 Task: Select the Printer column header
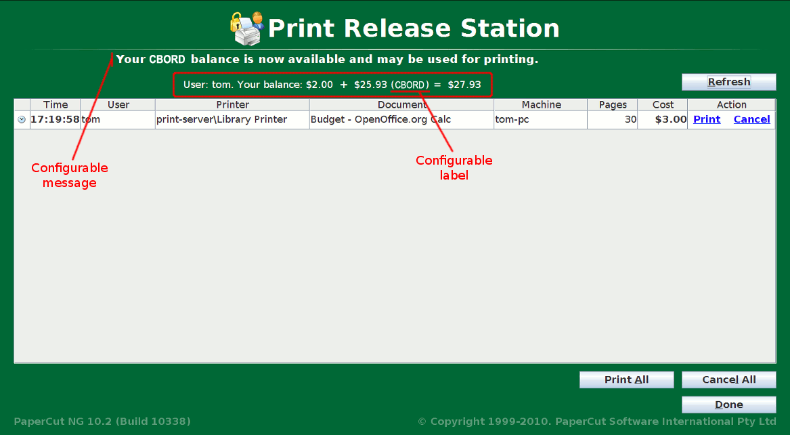coord(232,105)
